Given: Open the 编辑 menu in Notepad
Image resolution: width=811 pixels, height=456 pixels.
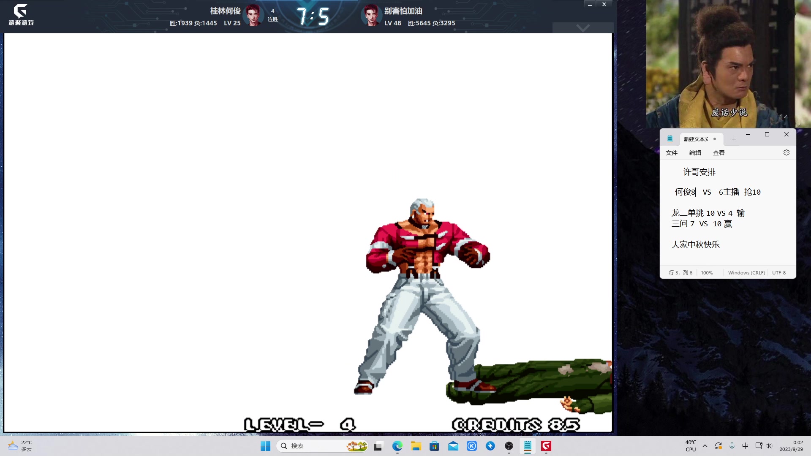Looking at the screenshot, I should (695, 153).
